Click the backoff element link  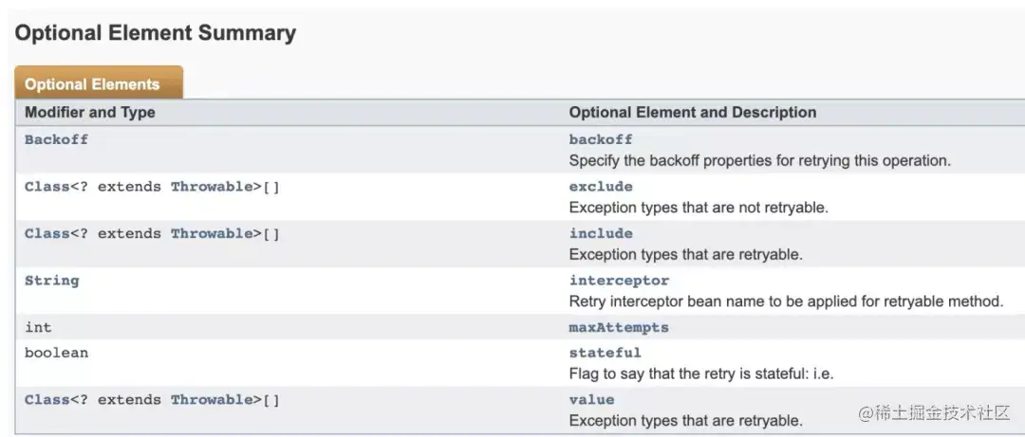click(600, 139)
